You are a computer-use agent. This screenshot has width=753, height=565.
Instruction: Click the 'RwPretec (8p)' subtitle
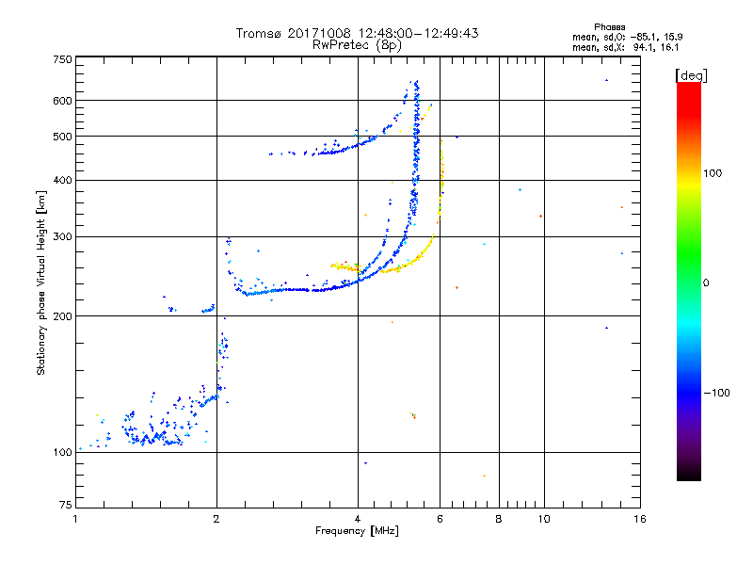[x=357, y=45]
